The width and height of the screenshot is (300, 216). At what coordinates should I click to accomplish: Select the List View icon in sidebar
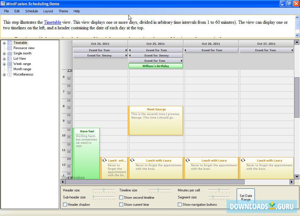coord(10,59)
